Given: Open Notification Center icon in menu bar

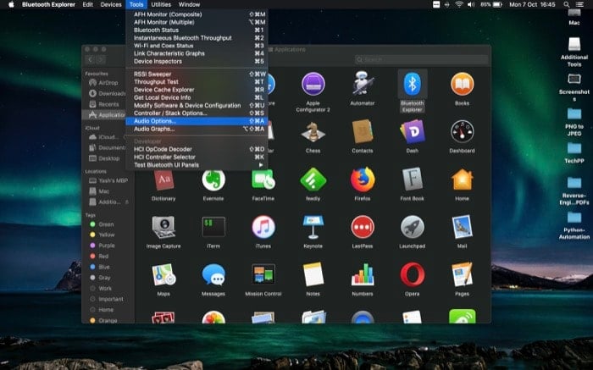Looking at the screenshot, I should pos(579,4).
